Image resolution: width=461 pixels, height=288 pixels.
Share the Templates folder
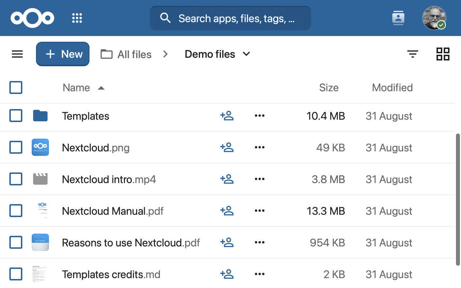pos(227,116)
